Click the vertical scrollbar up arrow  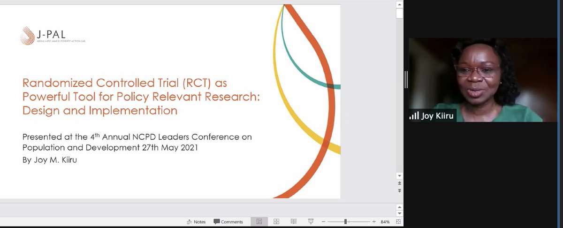pyautogui.click(x=399, y=4)
